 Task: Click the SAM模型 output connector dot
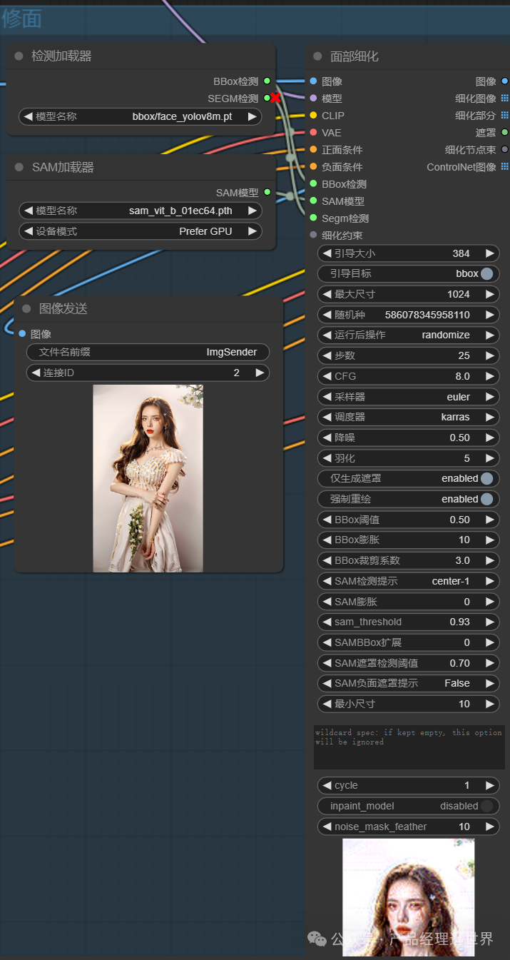click(267, 193)
